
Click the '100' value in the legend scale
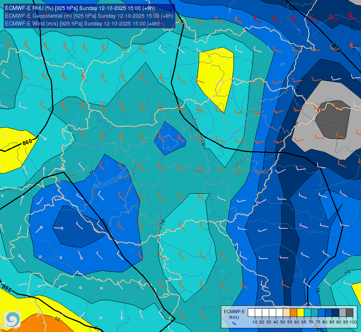pyautogui.click(x=353, y=322)
